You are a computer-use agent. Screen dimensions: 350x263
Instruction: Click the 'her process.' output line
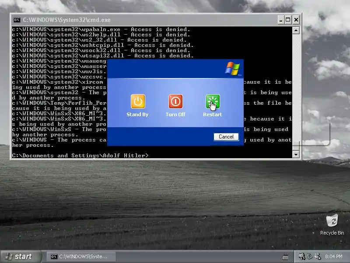[33, 145]
